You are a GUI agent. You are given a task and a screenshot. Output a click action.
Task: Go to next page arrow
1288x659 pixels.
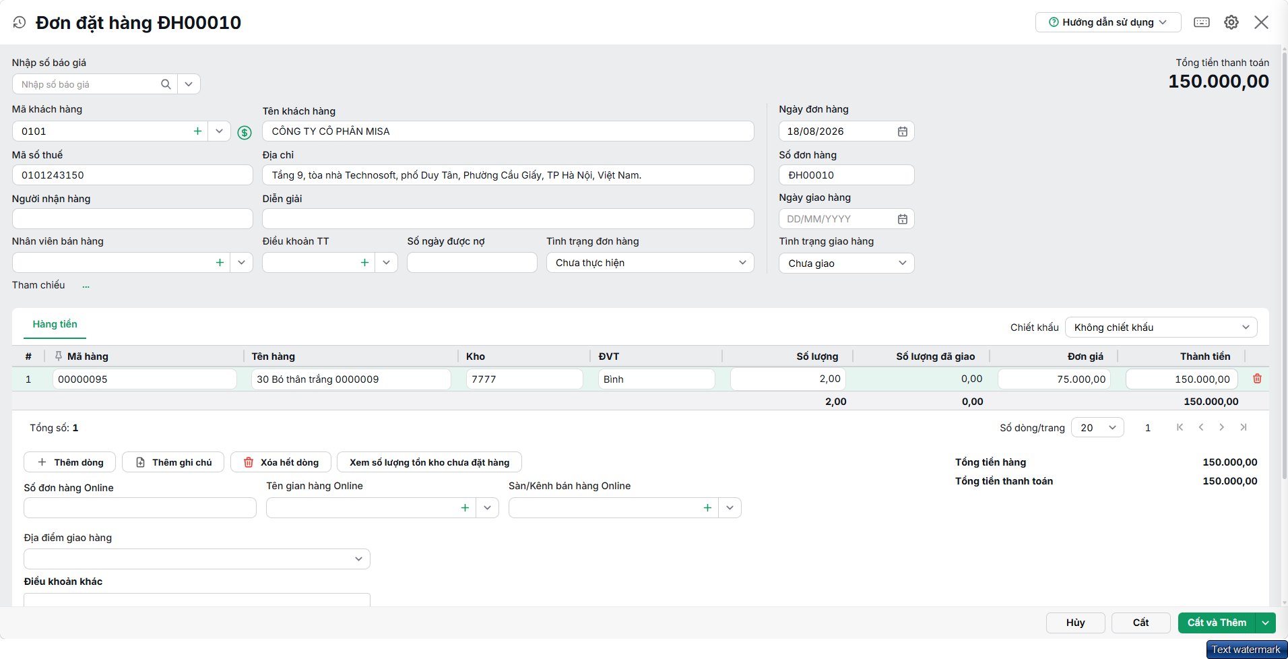click(x=1222, y=427)
